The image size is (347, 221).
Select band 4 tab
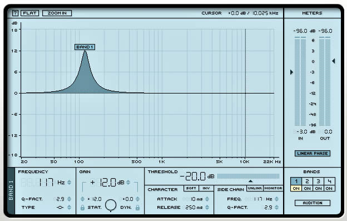[329, 181]
